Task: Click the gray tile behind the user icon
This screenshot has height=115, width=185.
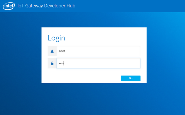Action: click(52, 51)
